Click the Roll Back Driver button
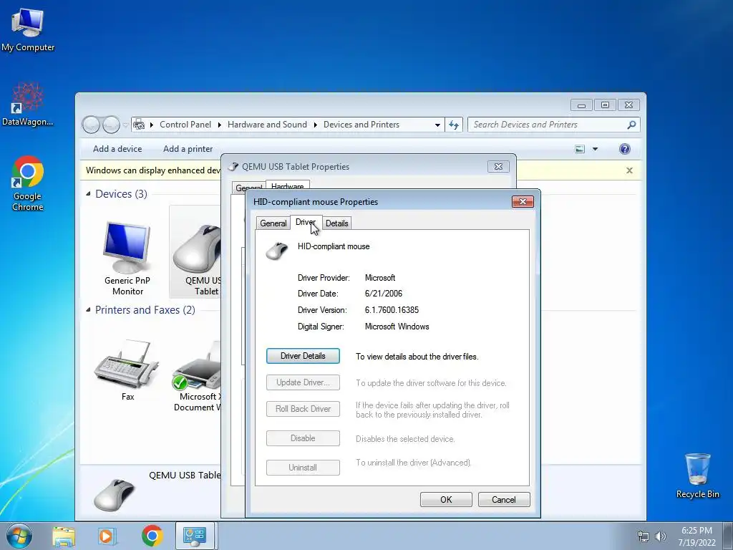 point(303,409)
